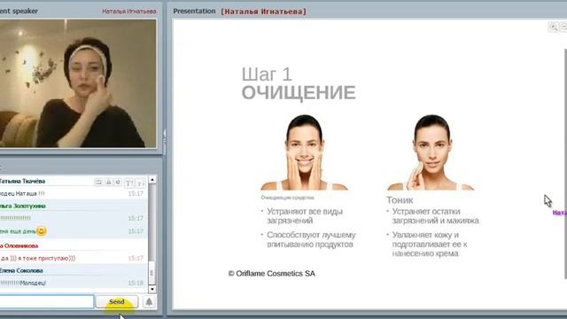This screenshot has height=319, width=567.
Task: Click message ending 'Наташа !!!'
Action: (x=22, y=193)
